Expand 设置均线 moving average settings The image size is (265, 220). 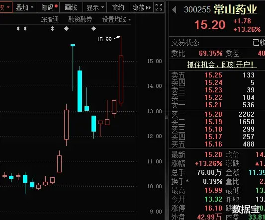[x=116, y=19]
